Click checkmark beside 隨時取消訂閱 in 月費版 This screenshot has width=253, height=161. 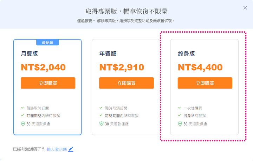click(x=22, y=108)
